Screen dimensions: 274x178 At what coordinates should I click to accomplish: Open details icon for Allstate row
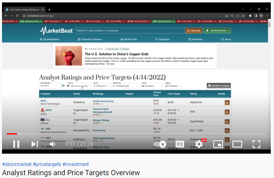click(x=227, y=121)
